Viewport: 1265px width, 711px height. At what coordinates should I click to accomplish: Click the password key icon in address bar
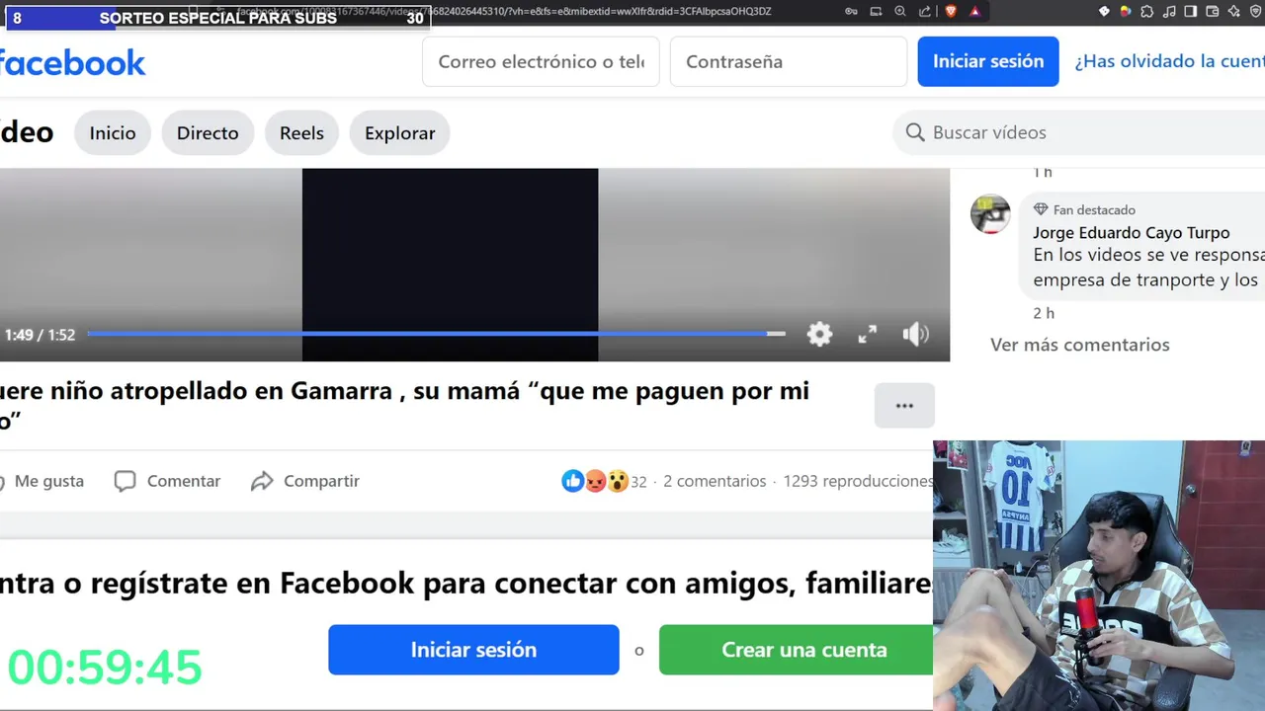851,11
